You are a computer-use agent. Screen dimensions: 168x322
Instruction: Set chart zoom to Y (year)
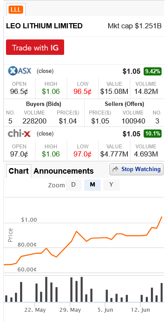(111, 185)
